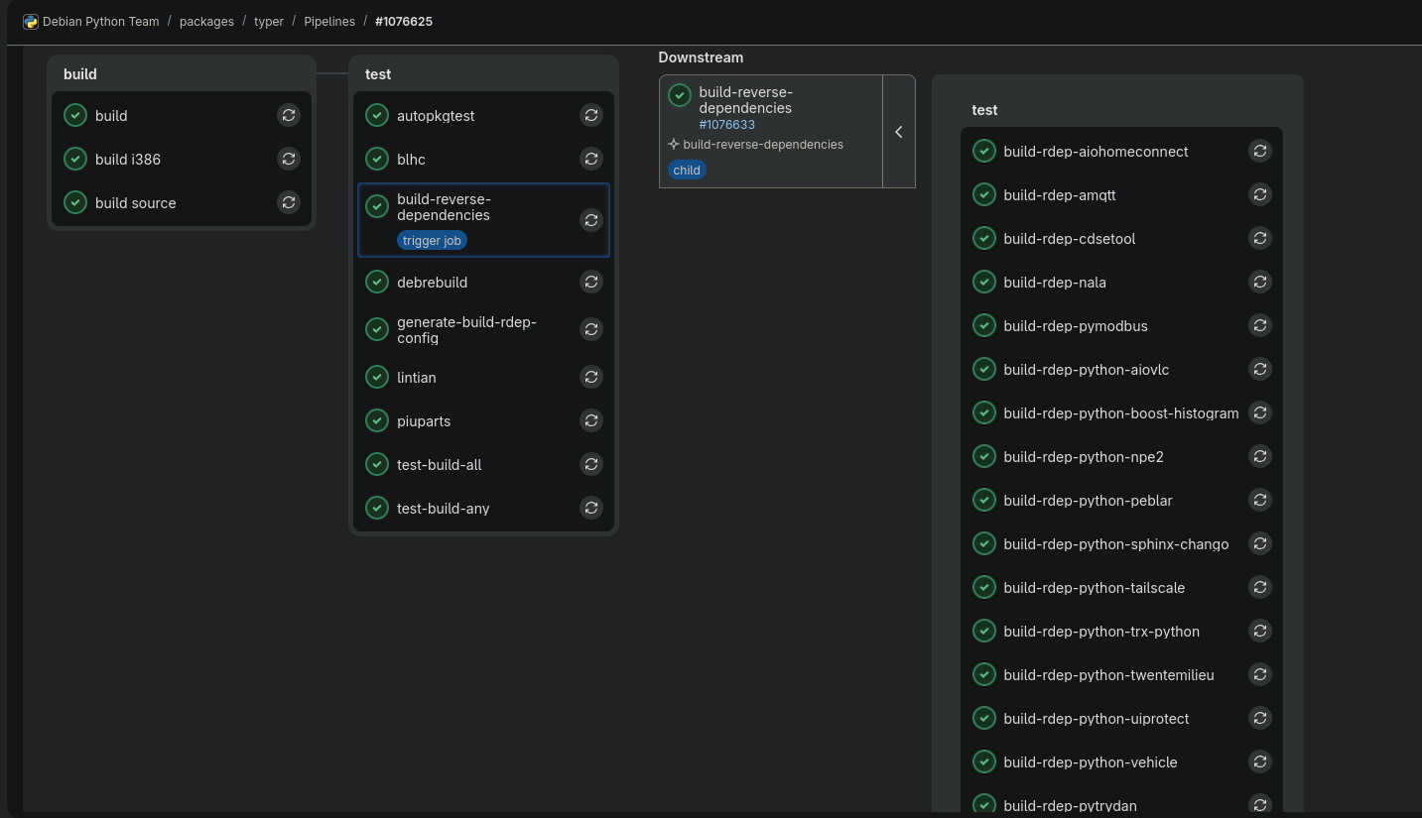This screenshot has width=1422, height=818.
Task: Click the passed status icon on blhc job
Action: (x=377, y=159)
